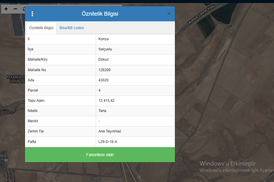Switch to the Bina/BB Listesi tab
Viewport: 274px width, 182px height.
point(72,28)
